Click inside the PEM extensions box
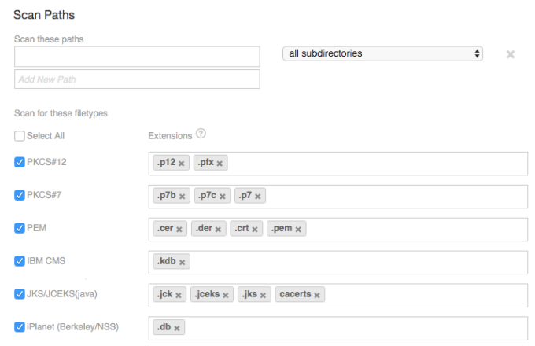 coord(409,229)
